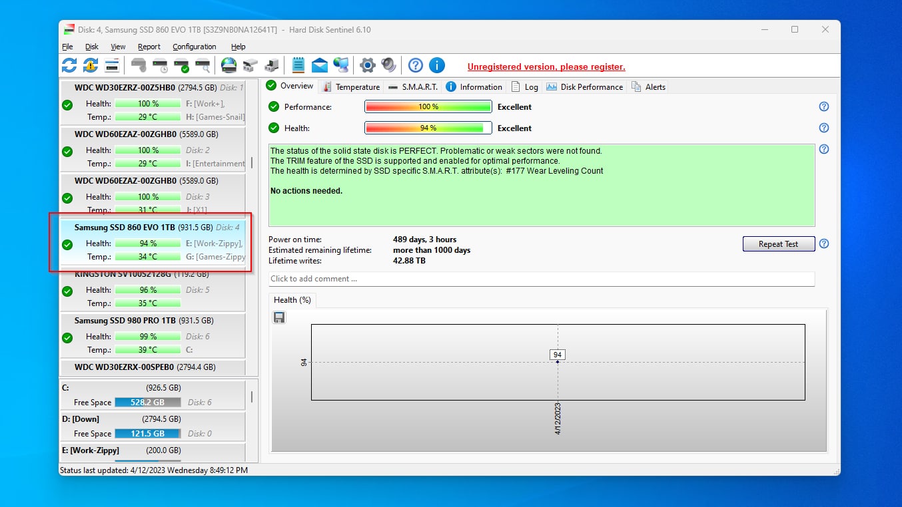Click the 'Status last updated' status bar text
The width and height of the screenshot is (902, 507).
point(154,470)
